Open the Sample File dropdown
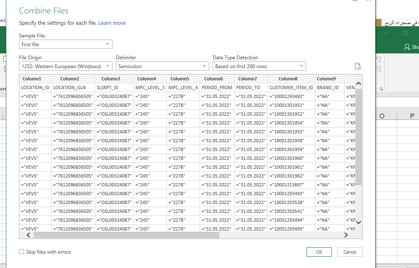 [x=65, y=44]
